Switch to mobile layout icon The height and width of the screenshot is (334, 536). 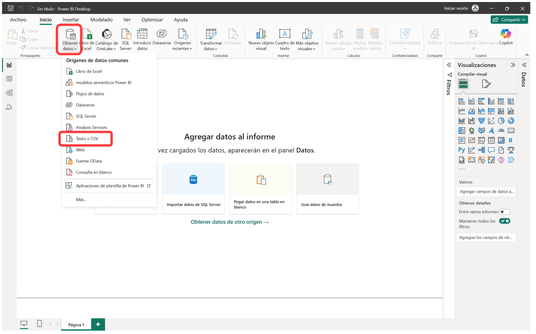pyautogui.click(x=40, y=324)
